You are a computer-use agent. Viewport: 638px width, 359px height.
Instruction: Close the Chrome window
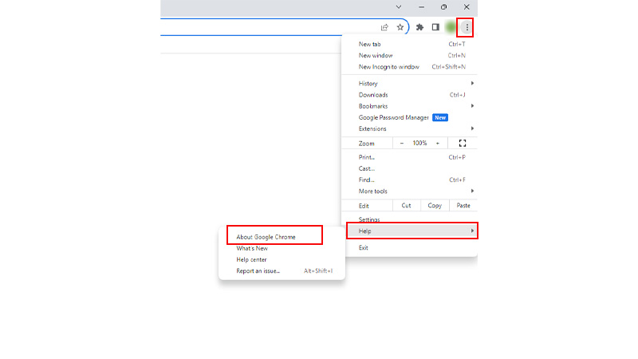467,7
